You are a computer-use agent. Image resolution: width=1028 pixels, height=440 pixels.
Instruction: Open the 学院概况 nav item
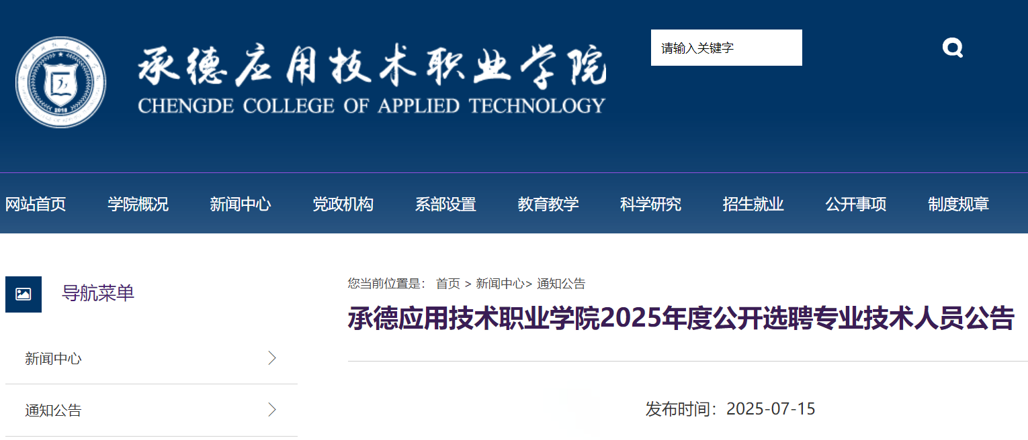[x=138, y=204]
